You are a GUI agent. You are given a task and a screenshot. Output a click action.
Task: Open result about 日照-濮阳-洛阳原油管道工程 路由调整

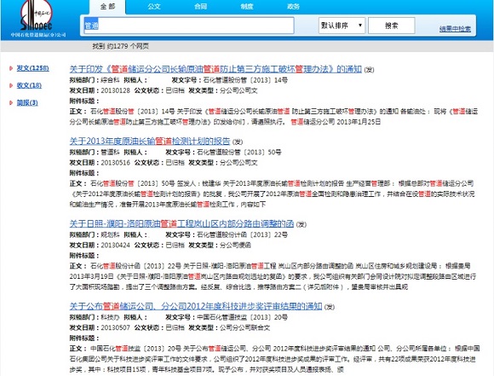tap(181, 224)
